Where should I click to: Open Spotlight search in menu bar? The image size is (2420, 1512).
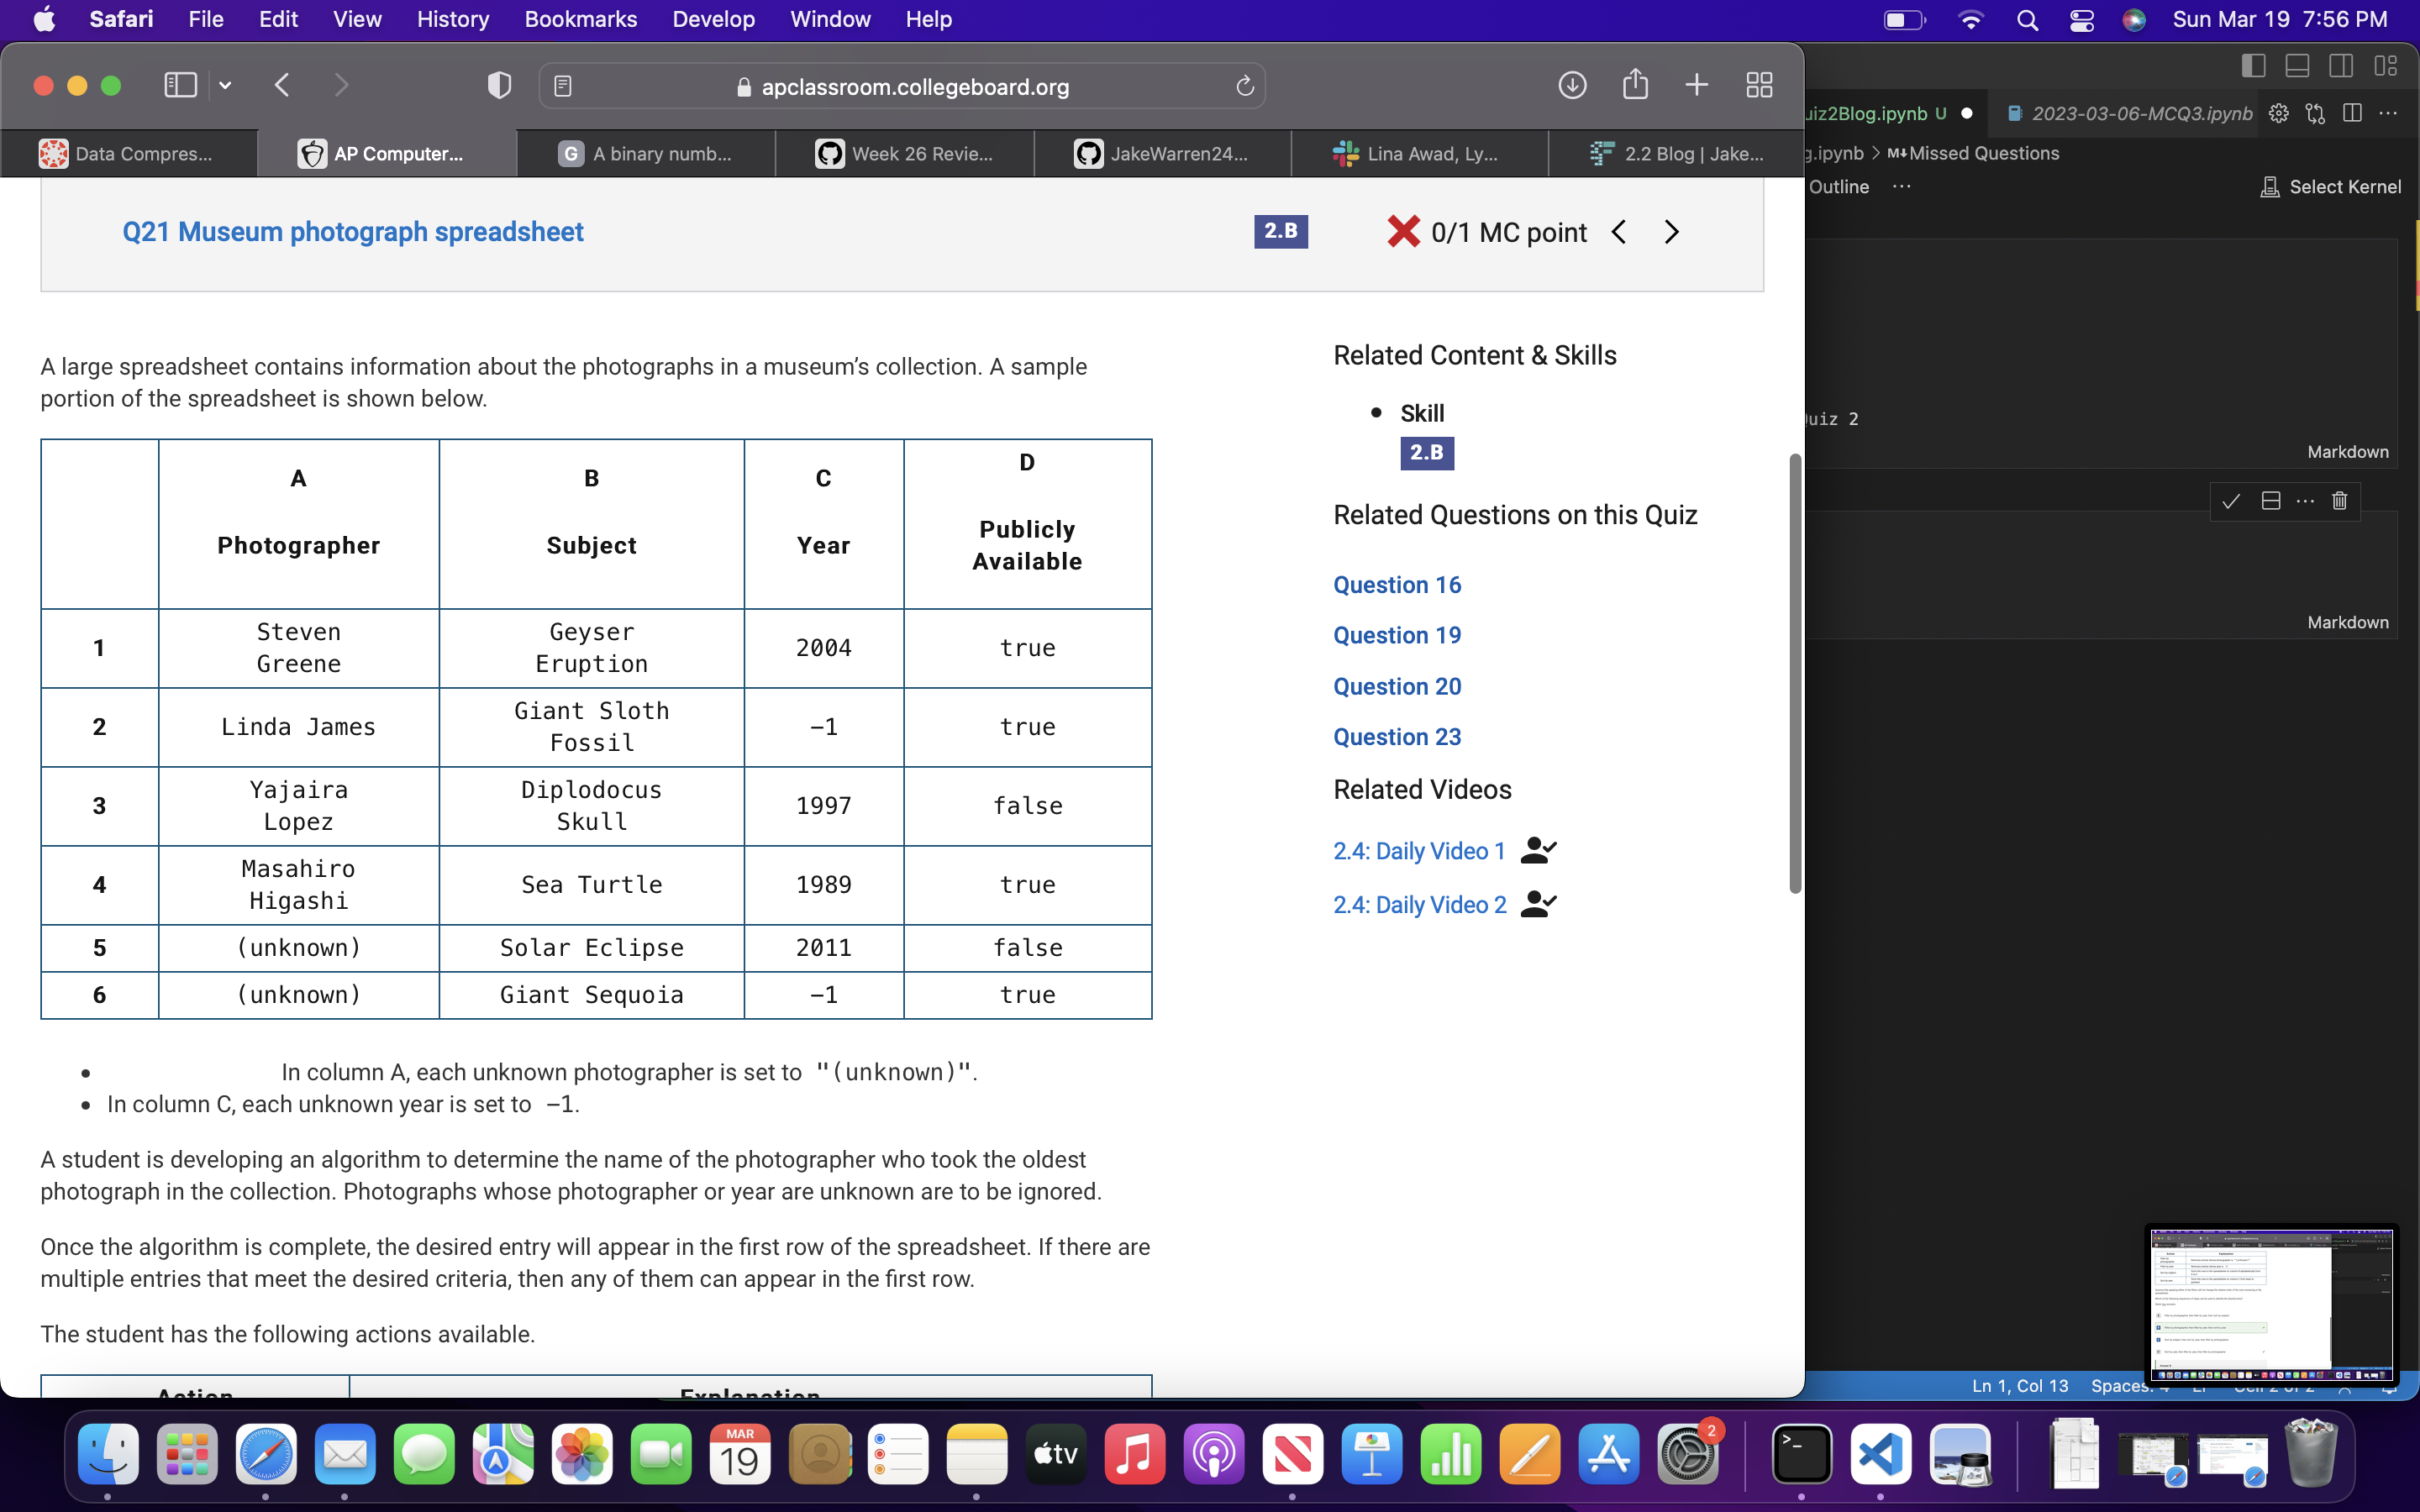pos(2027,20)
